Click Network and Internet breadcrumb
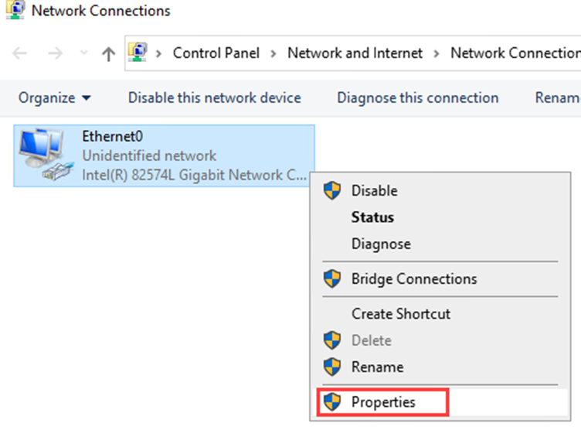The width and height of the screenshot is (581, 430). click(355, 53)
